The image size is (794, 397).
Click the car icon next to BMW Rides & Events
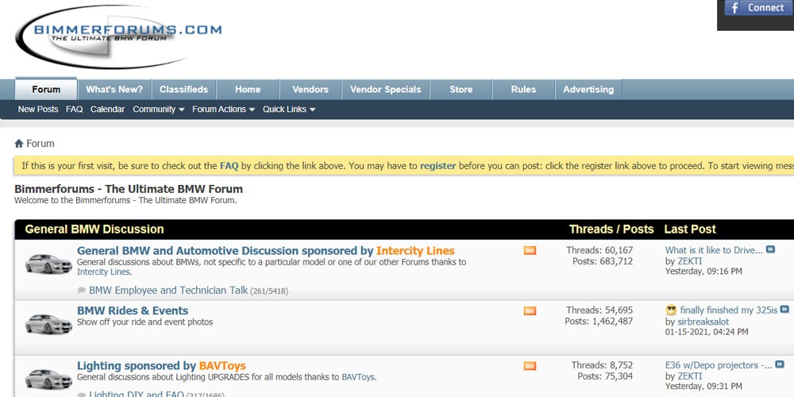click(x=48, y=323)
